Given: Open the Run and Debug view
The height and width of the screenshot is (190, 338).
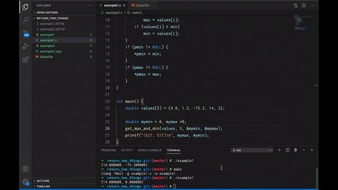Looking at the screenshot, I should pos(25,46).
